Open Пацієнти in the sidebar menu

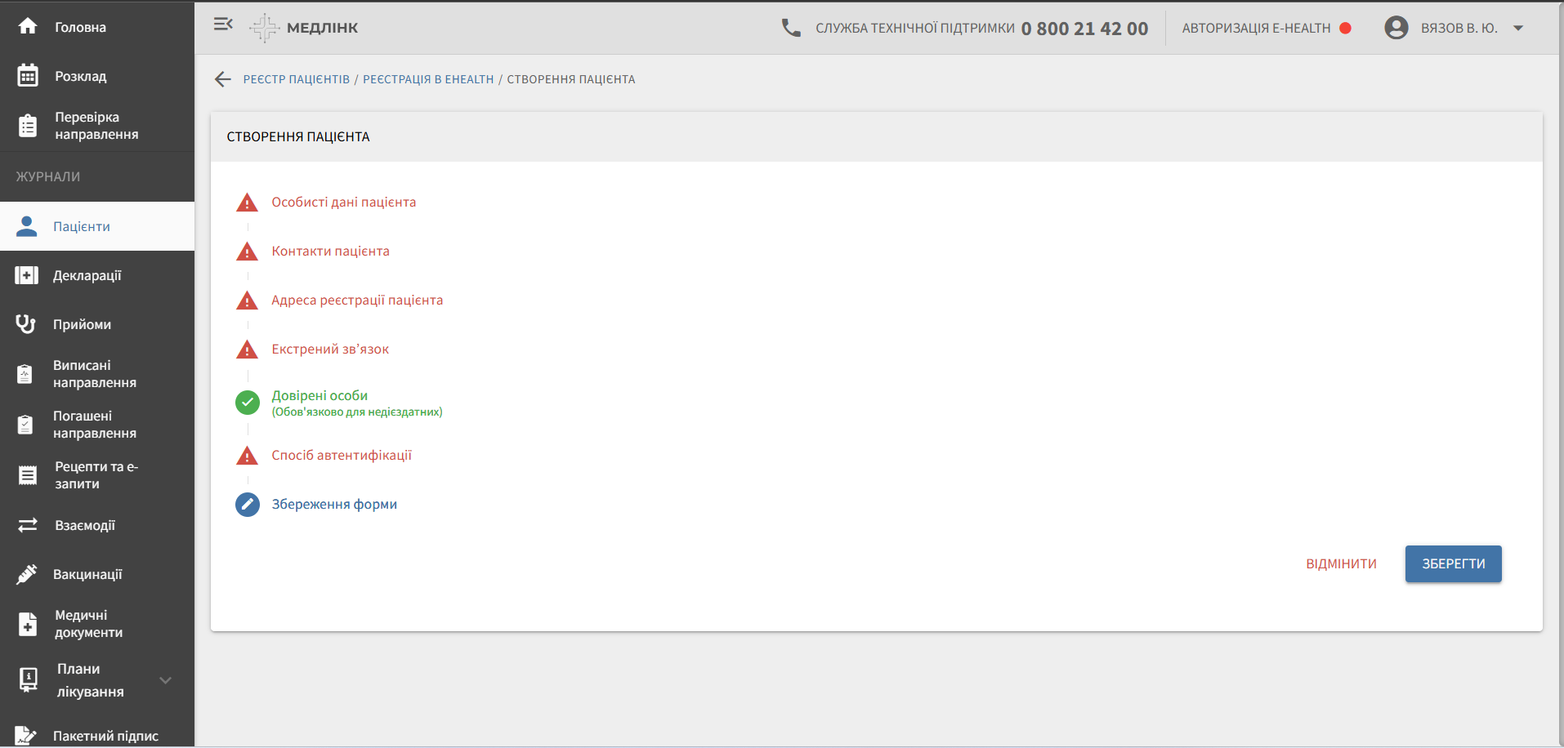(x=82, y=227)
